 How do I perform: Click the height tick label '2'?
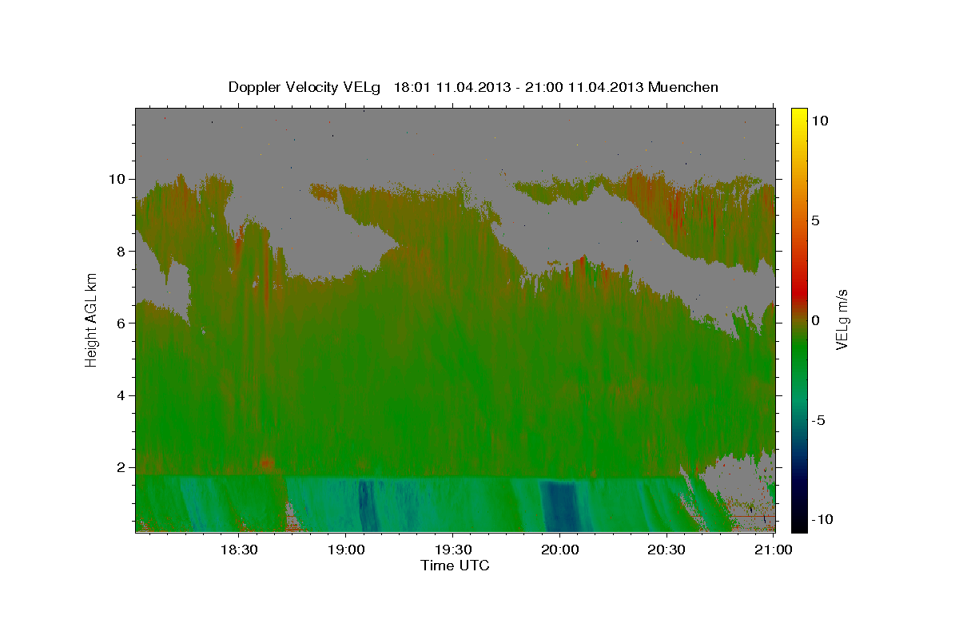pos(121,467)
